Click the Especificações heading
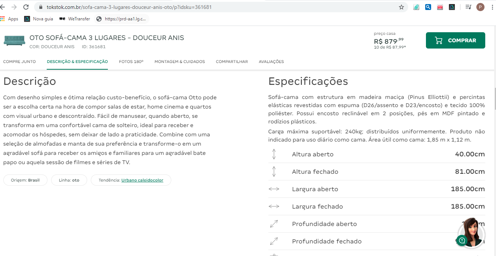Viewport: 496px width, 256px height. (x=308, y=82)
